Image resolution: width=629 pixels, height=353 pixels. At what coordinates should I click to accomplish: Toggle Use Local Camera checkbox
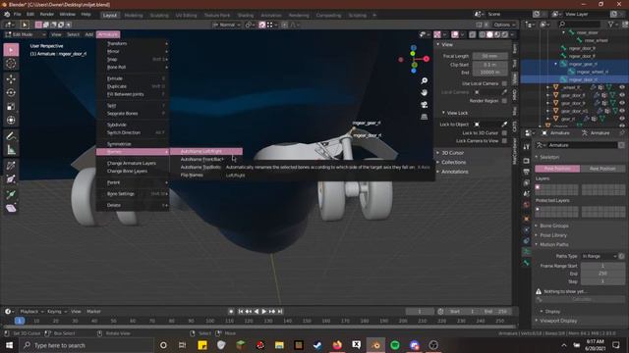pyautogui.click(x=504, y=83)
